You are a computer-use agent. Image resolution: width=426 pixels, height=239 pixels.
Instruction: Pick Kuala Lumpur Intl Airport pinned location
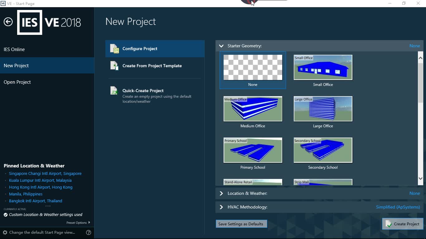pyautogui.click(x=40, y=180)
